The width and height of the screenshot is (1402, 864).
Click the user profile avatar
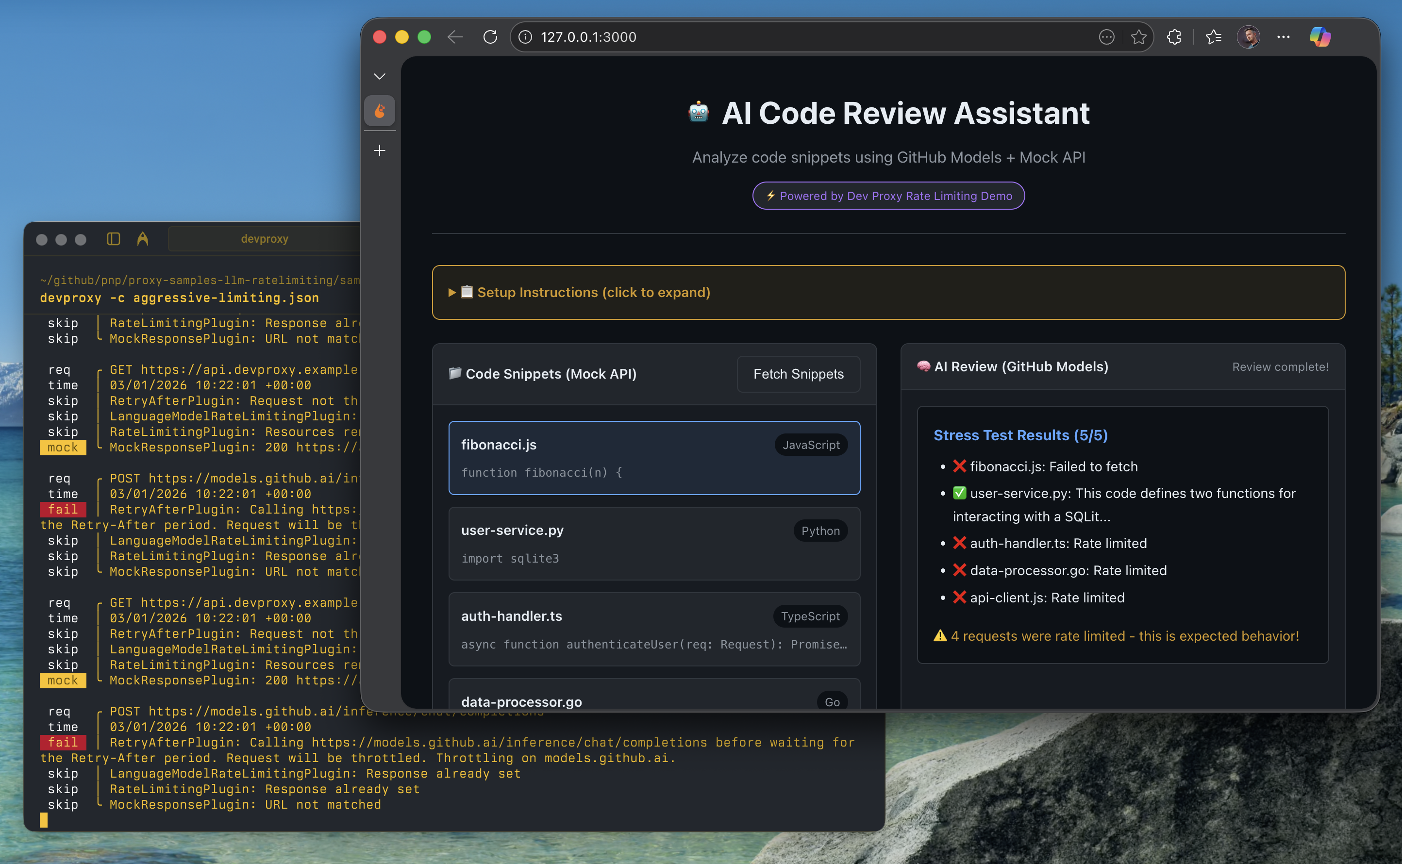point(1248,37)
